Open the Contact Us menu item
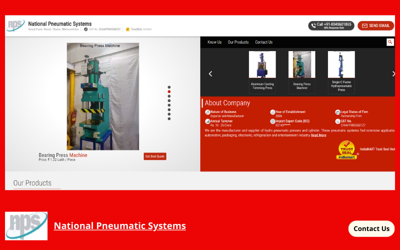Image resolution: width=400 pixels, height=250 pixels. (264, 42)
